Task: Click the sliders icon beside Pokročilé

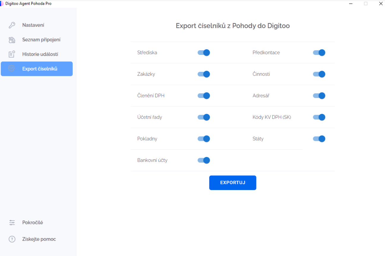Action: point(12,222)
